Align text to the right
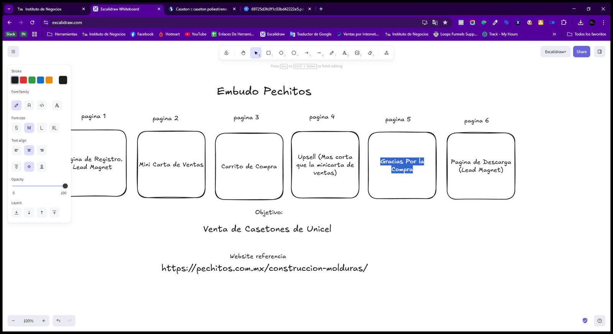Screen dimensions: 613x334 42,150
